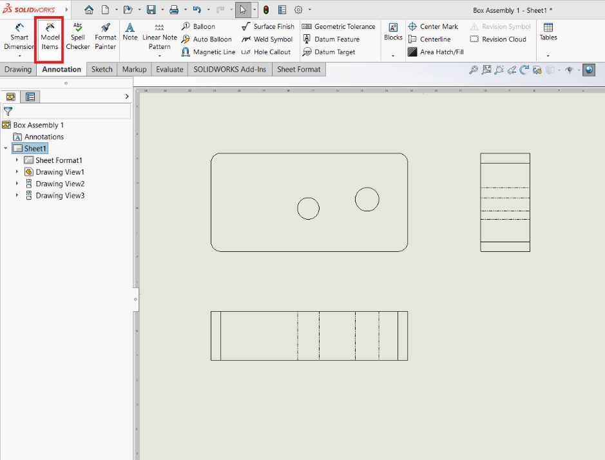
Task: Click the Home icon in the top toolbar
Action: 89,10
